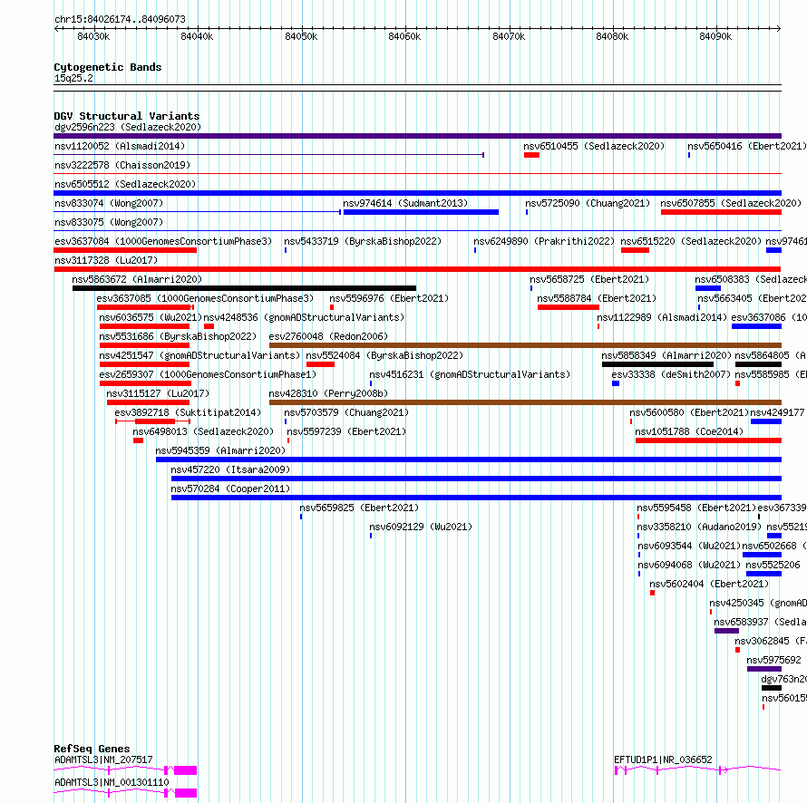
Task: Open the nsv5596976 (Ebert2021) label
Action: pos(389,298)
